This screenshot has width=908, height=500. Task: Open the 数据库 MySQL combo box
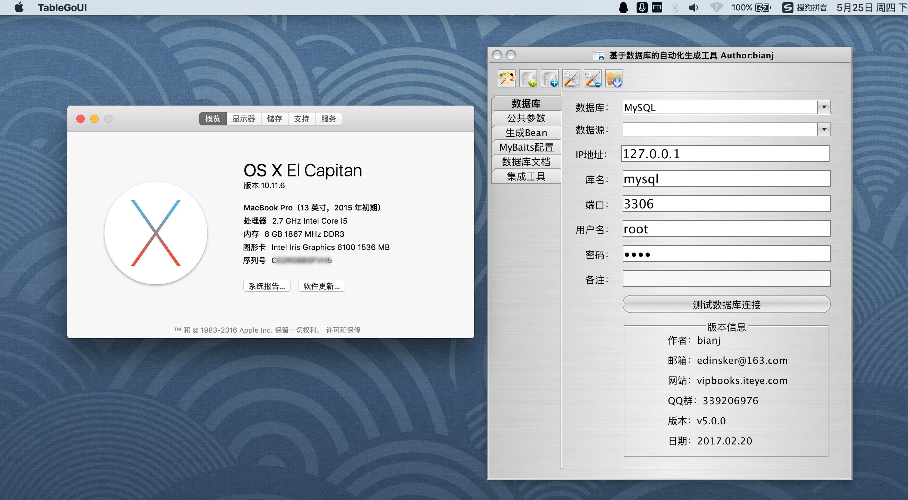pyautogui.click(x=719, y=107)
